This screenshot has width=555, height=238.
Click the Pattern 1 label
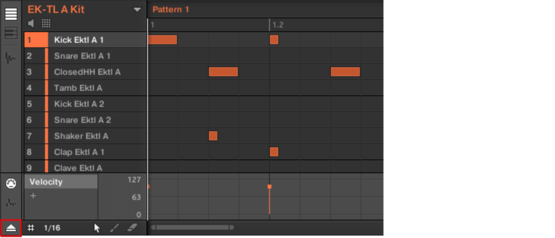click(171, 10)
